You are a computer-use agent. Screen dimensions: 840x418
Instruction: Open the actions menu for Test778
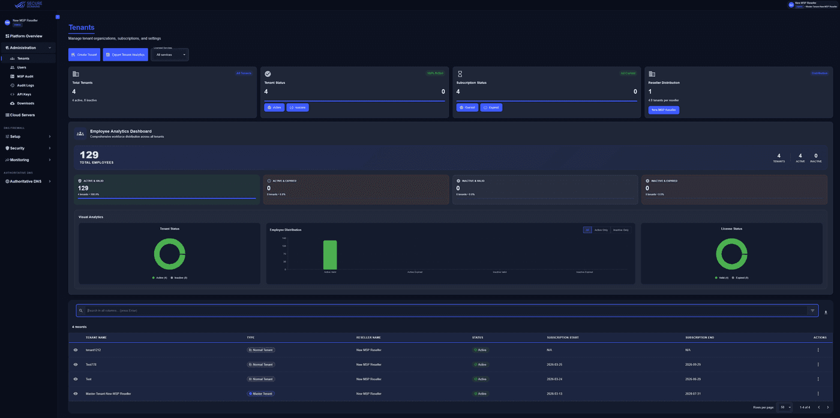[818, 365]
